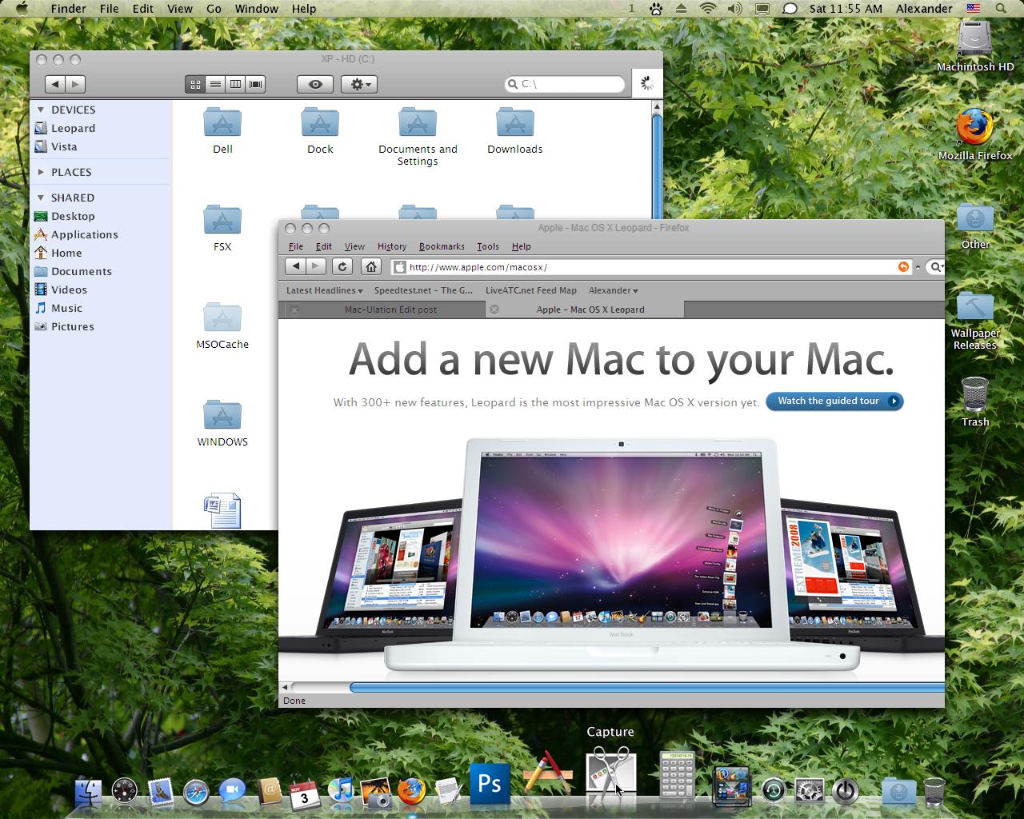Go back in Firefox
1024x819 pixels.
point(296,267)
